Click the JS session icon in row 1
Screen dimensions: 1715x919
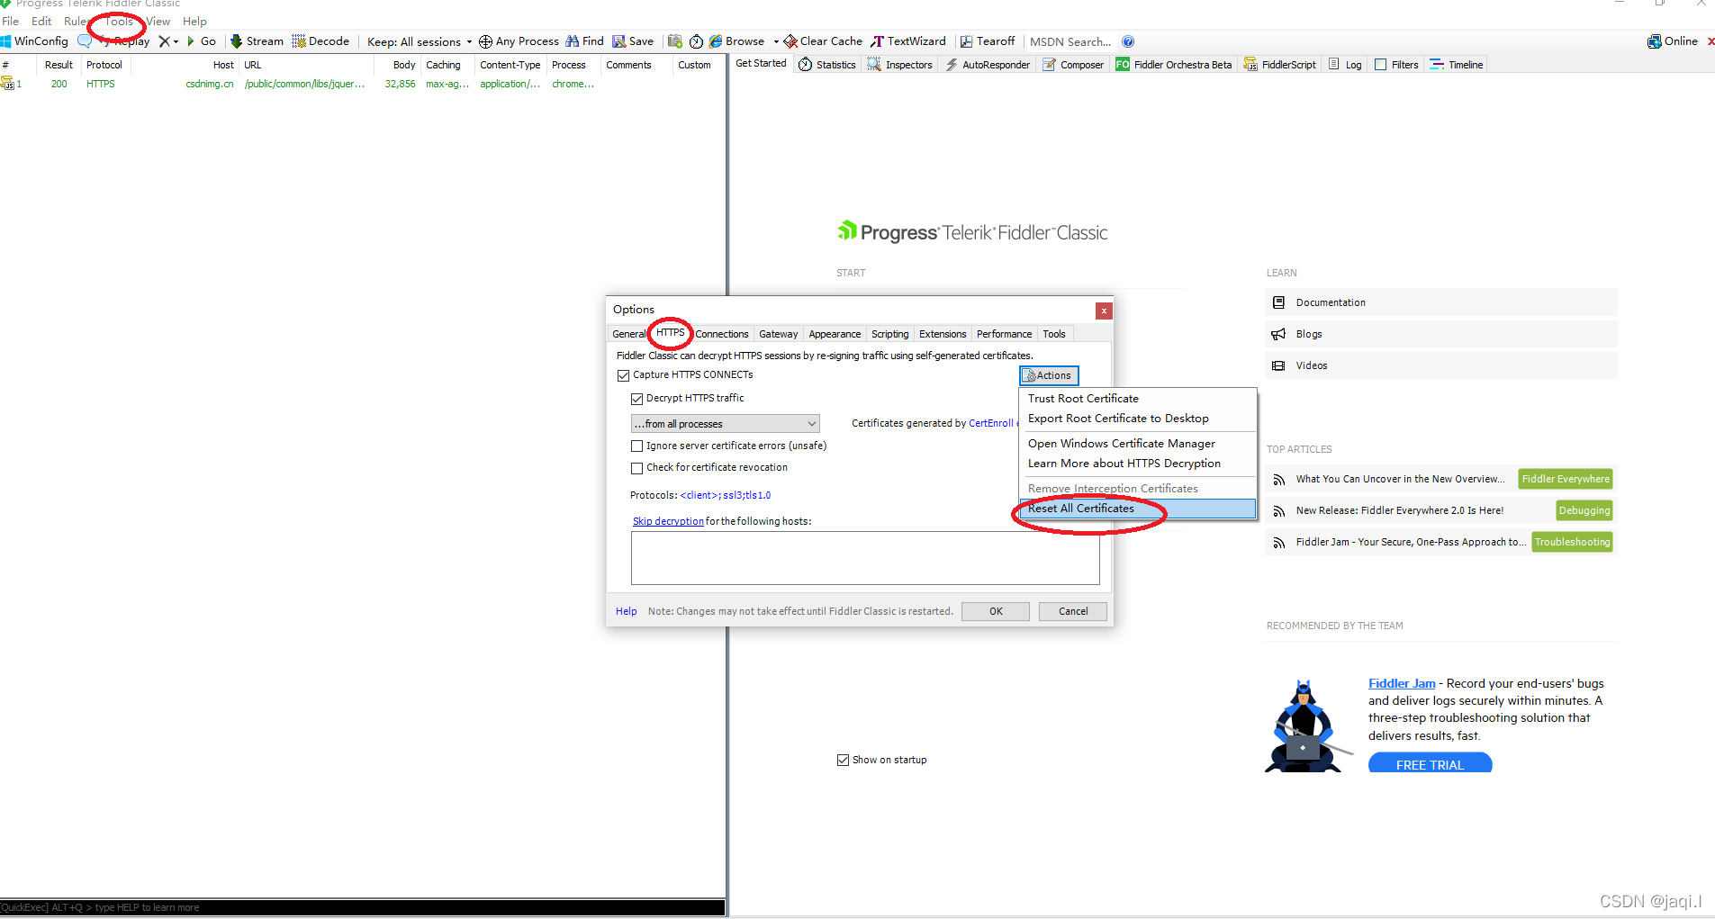pyautogui.click(x=7, y=84)
